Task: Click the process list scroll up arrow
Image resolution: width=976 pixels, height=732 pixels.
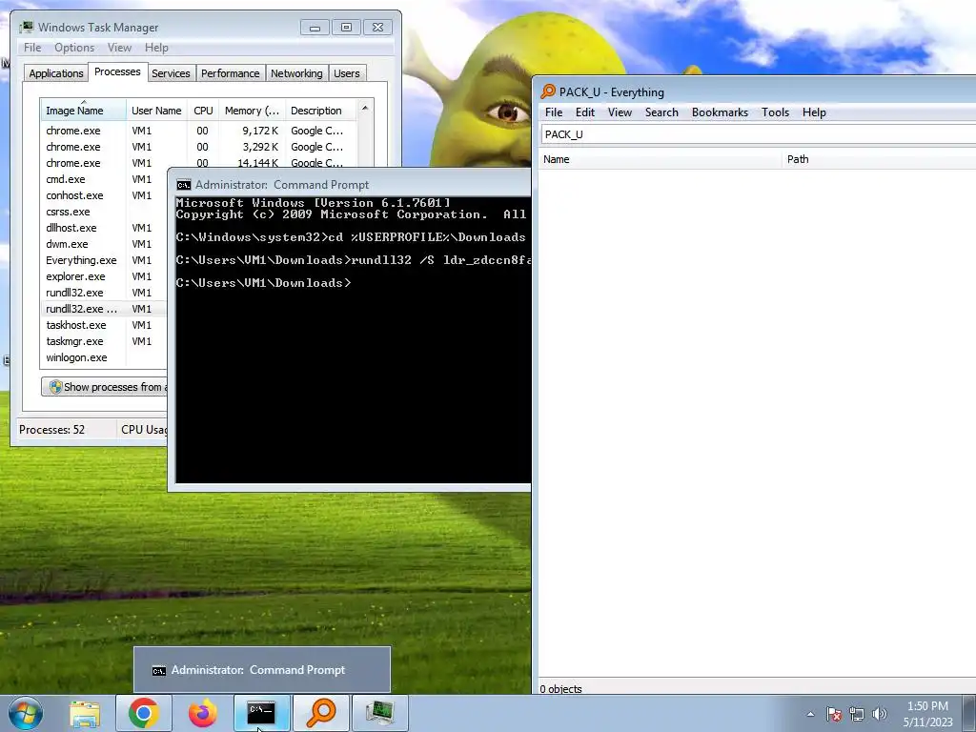Action: (x=365, y=109)
